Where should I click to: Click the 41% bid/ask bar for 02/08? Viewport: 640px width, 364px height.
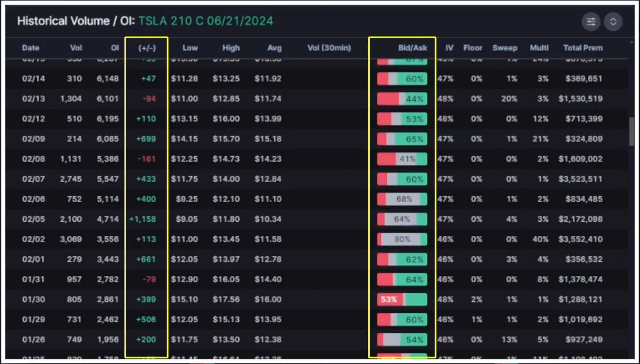[402, 159]
